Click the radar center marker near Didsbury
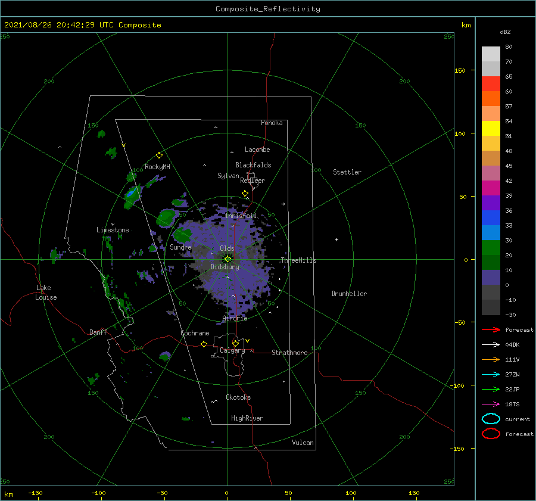The image size is (536, 501). tap(228, 259)
